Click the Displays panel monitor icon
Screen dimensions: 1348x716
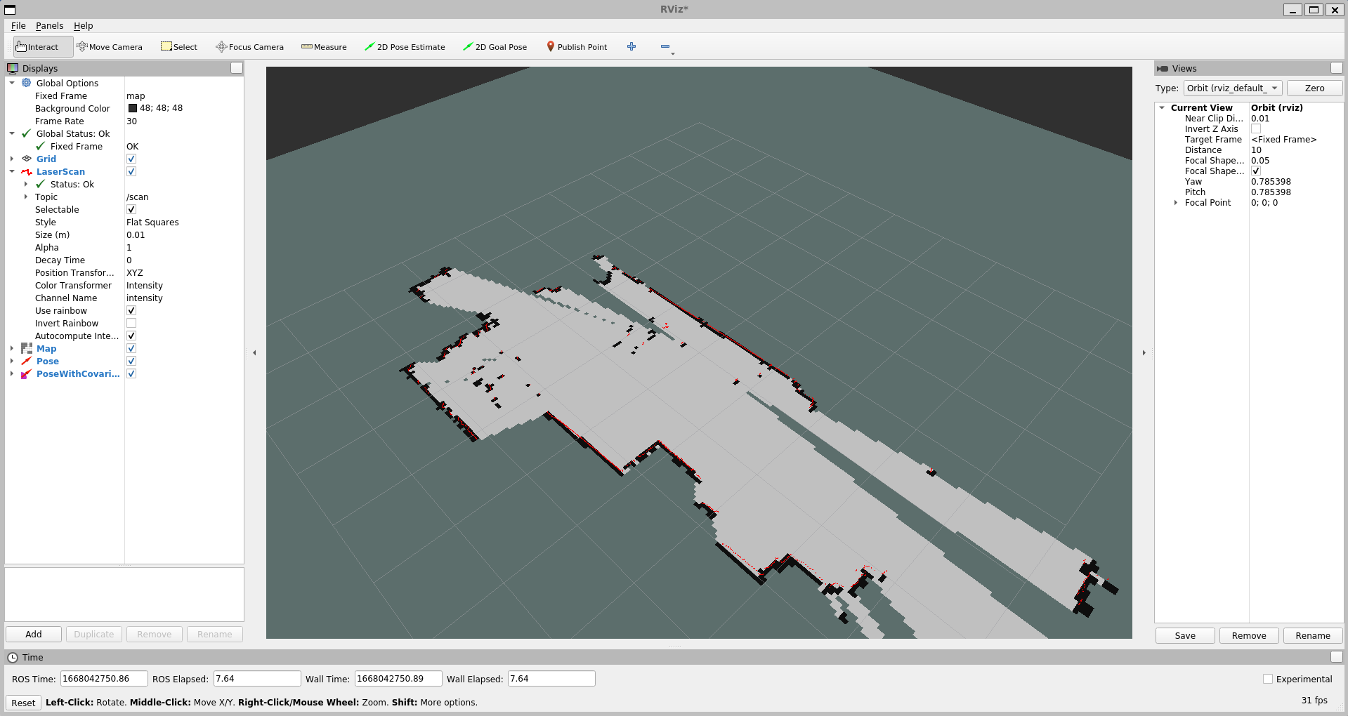point(13,68)
